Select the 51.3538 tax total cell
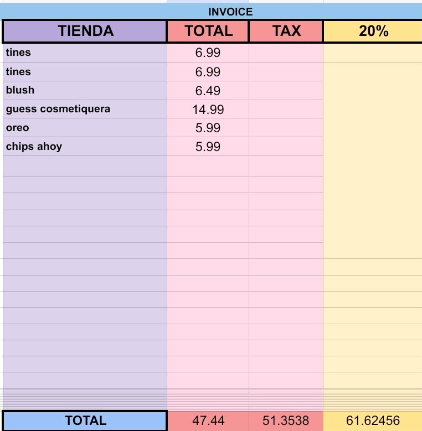Viewport: 422px width, 431px height. 286,420
